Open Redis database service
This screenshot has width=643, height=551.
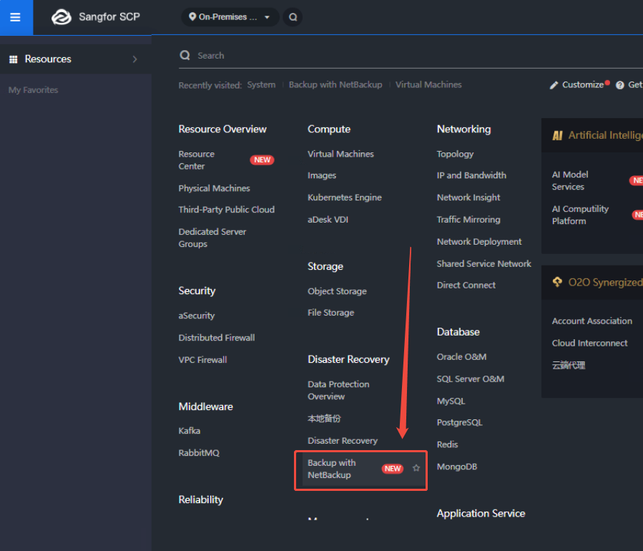click(447, 445)
